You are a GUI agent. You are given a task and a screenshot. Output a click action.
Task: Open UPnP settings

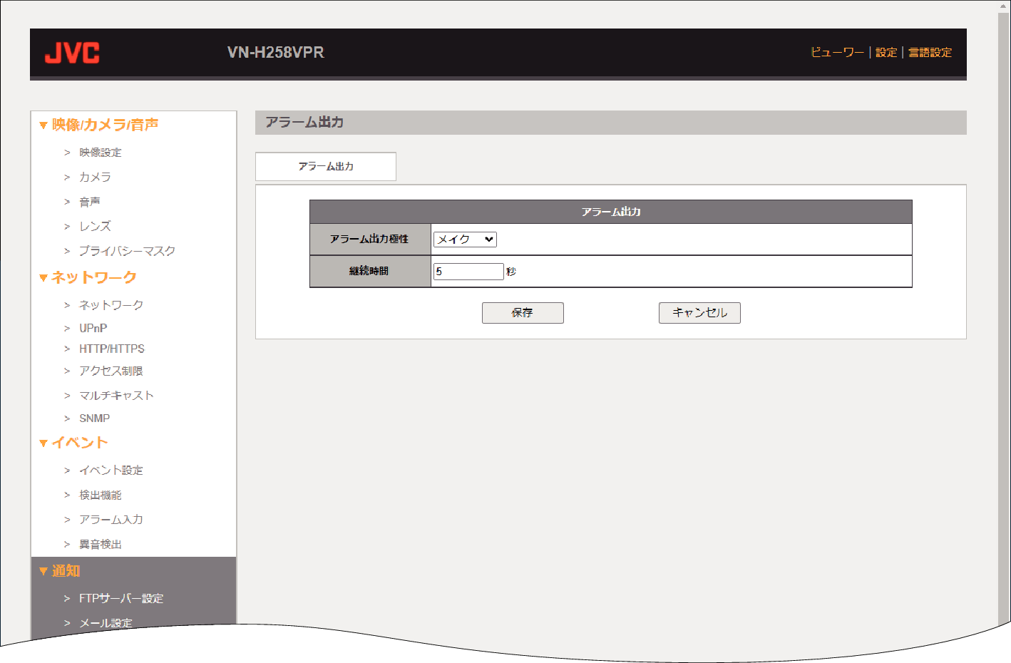(x=93, y=328)
